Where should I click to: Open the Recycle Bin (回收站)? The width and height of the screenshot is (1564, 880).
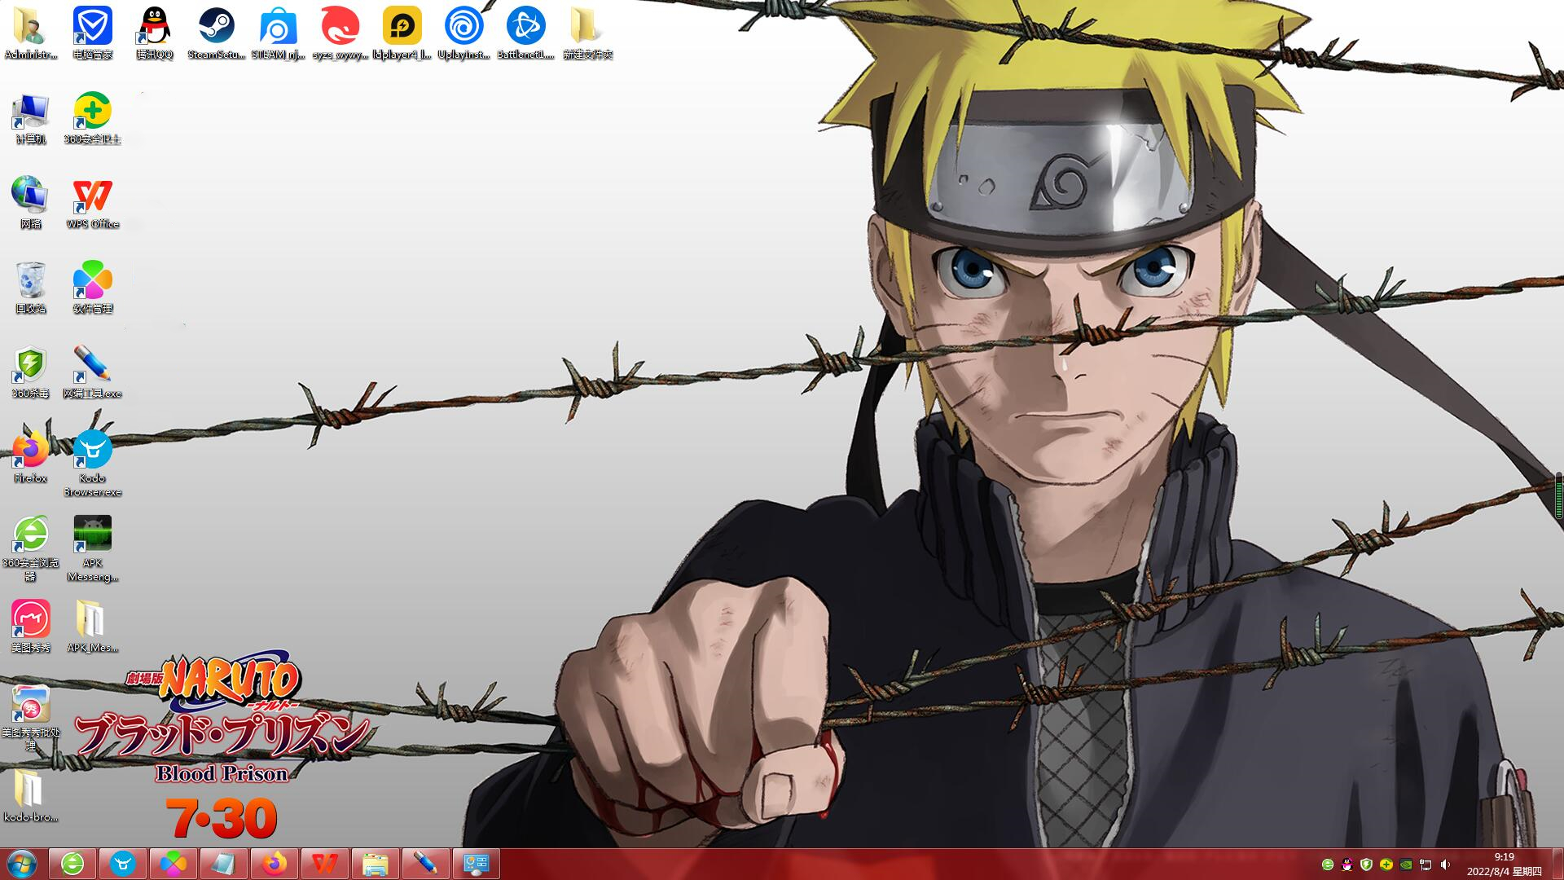(x=30, y=287)
